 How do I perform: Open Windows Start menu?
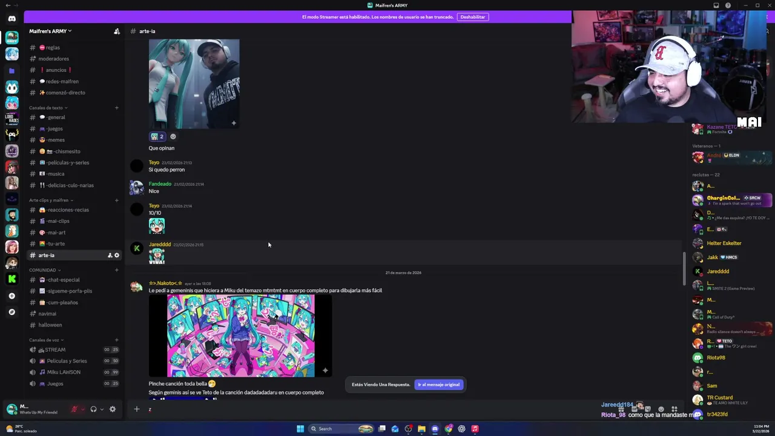(300, 429)
